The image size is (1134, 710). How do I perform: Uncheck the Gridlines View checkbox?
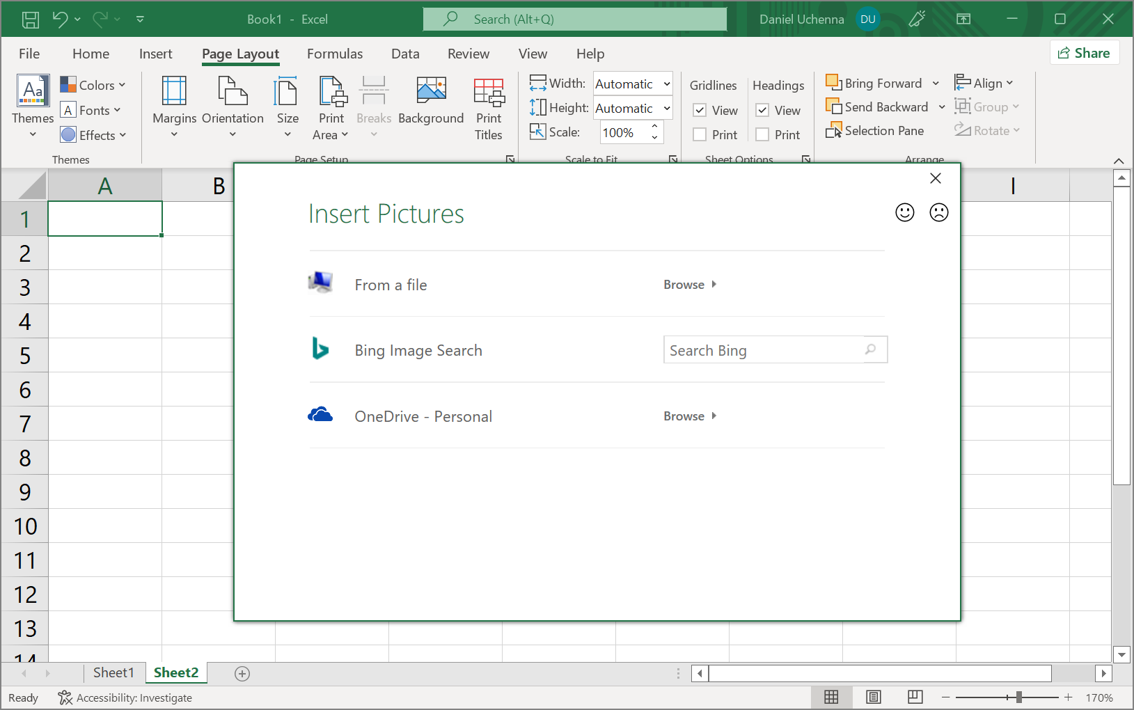click(x=700, y=111)
